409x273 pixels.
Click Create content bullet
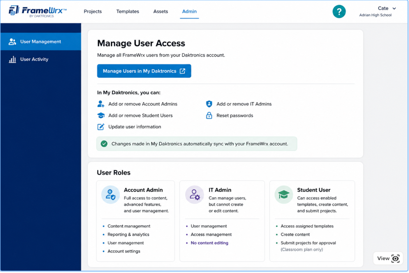pos(295,235)
